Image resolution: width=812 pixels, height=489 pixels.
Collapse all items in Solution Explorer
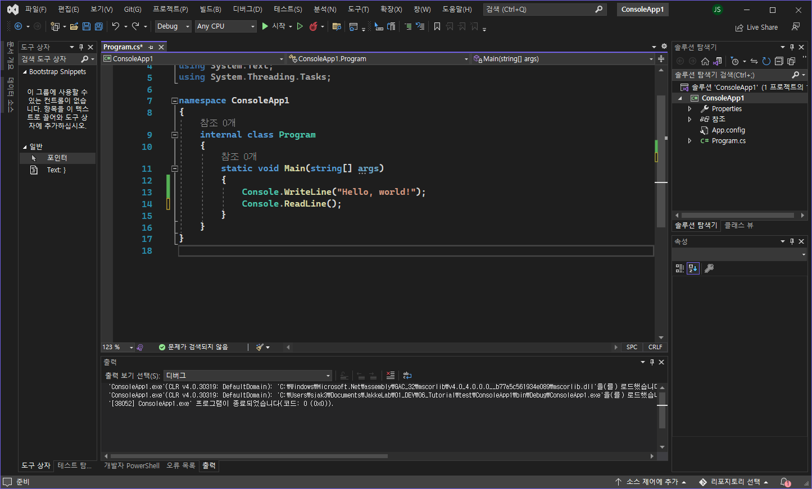coord(779,61)
